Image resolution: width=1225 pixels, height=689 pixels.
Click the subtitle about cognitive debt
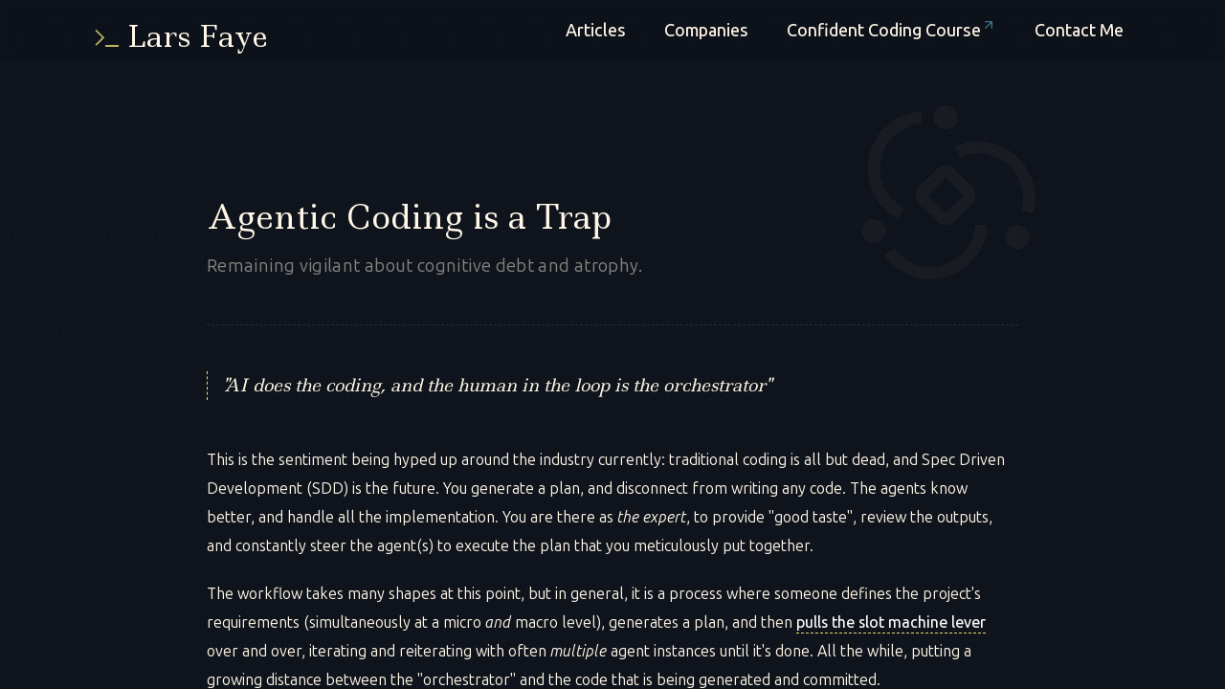coord(424,265)
